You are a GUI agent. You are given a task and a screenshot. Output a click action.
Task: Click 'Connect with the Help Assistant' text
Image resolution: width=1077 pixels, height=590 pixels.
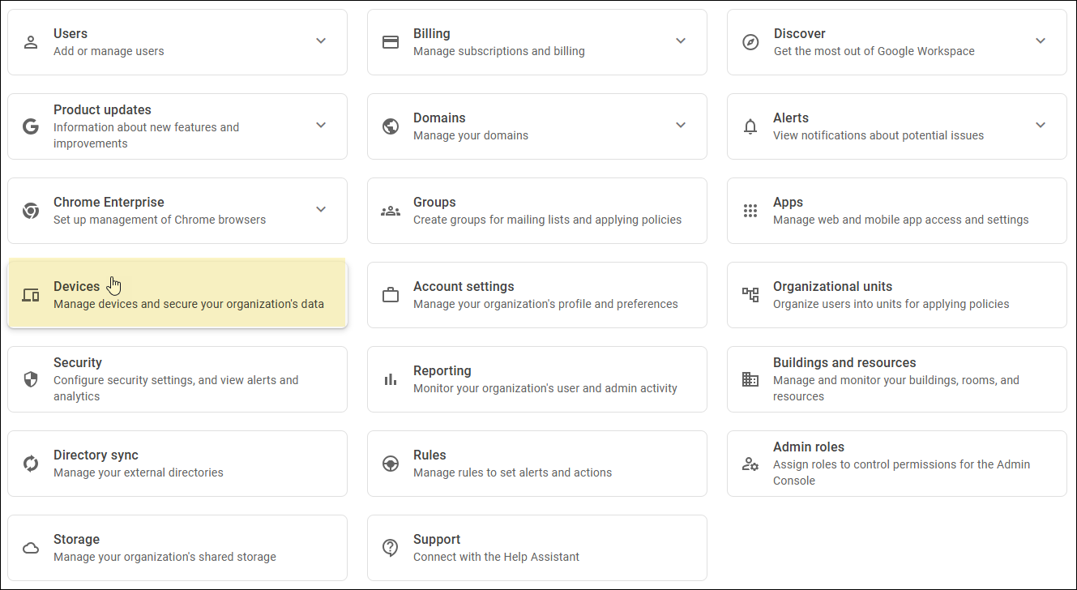(x=497, y=557)
